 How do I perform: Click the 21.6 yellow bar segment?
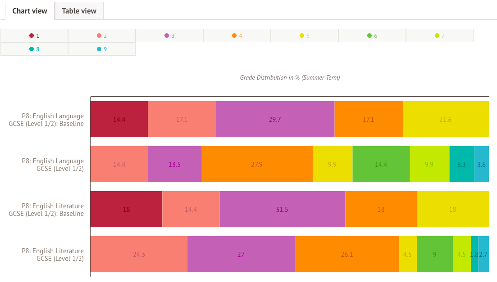(x=445, y=119)
